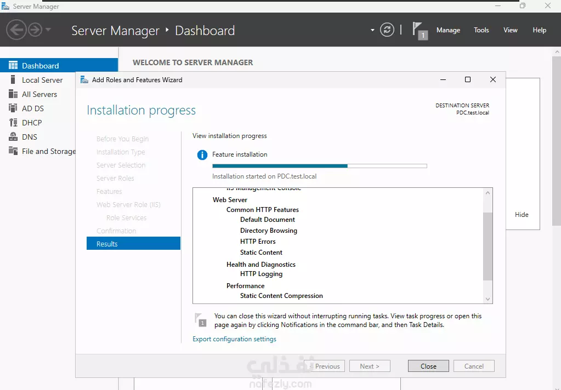Viewport: 561px width, 390px height.
Task: Open dropdown arrow left of refresh icon
Action: [x=372, y=30]
